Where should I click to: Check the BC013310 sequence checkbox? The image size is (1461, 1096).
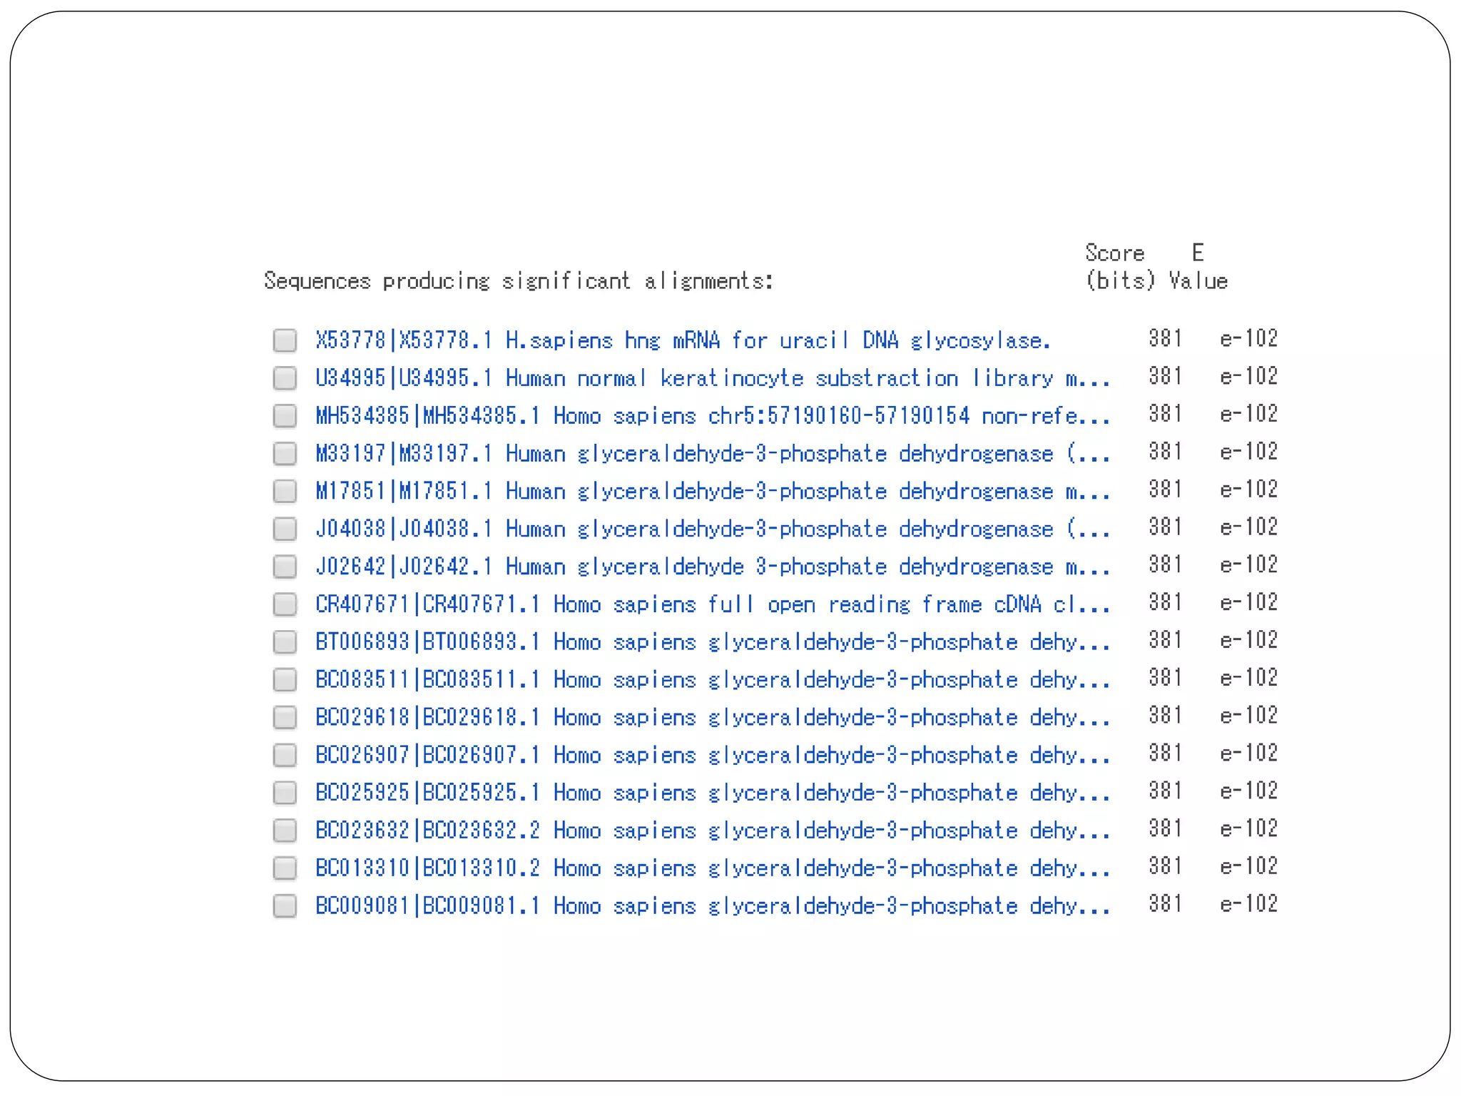pos(285,868)
